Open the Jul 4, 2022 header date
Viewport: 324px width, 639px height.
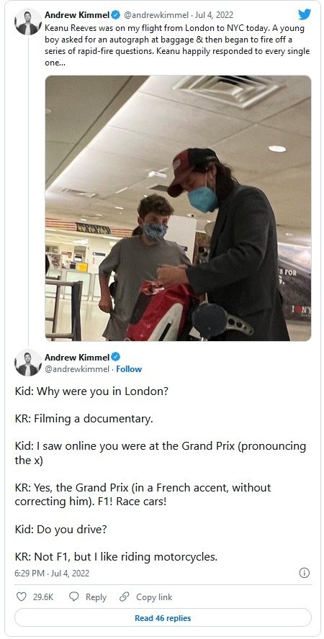215,15
